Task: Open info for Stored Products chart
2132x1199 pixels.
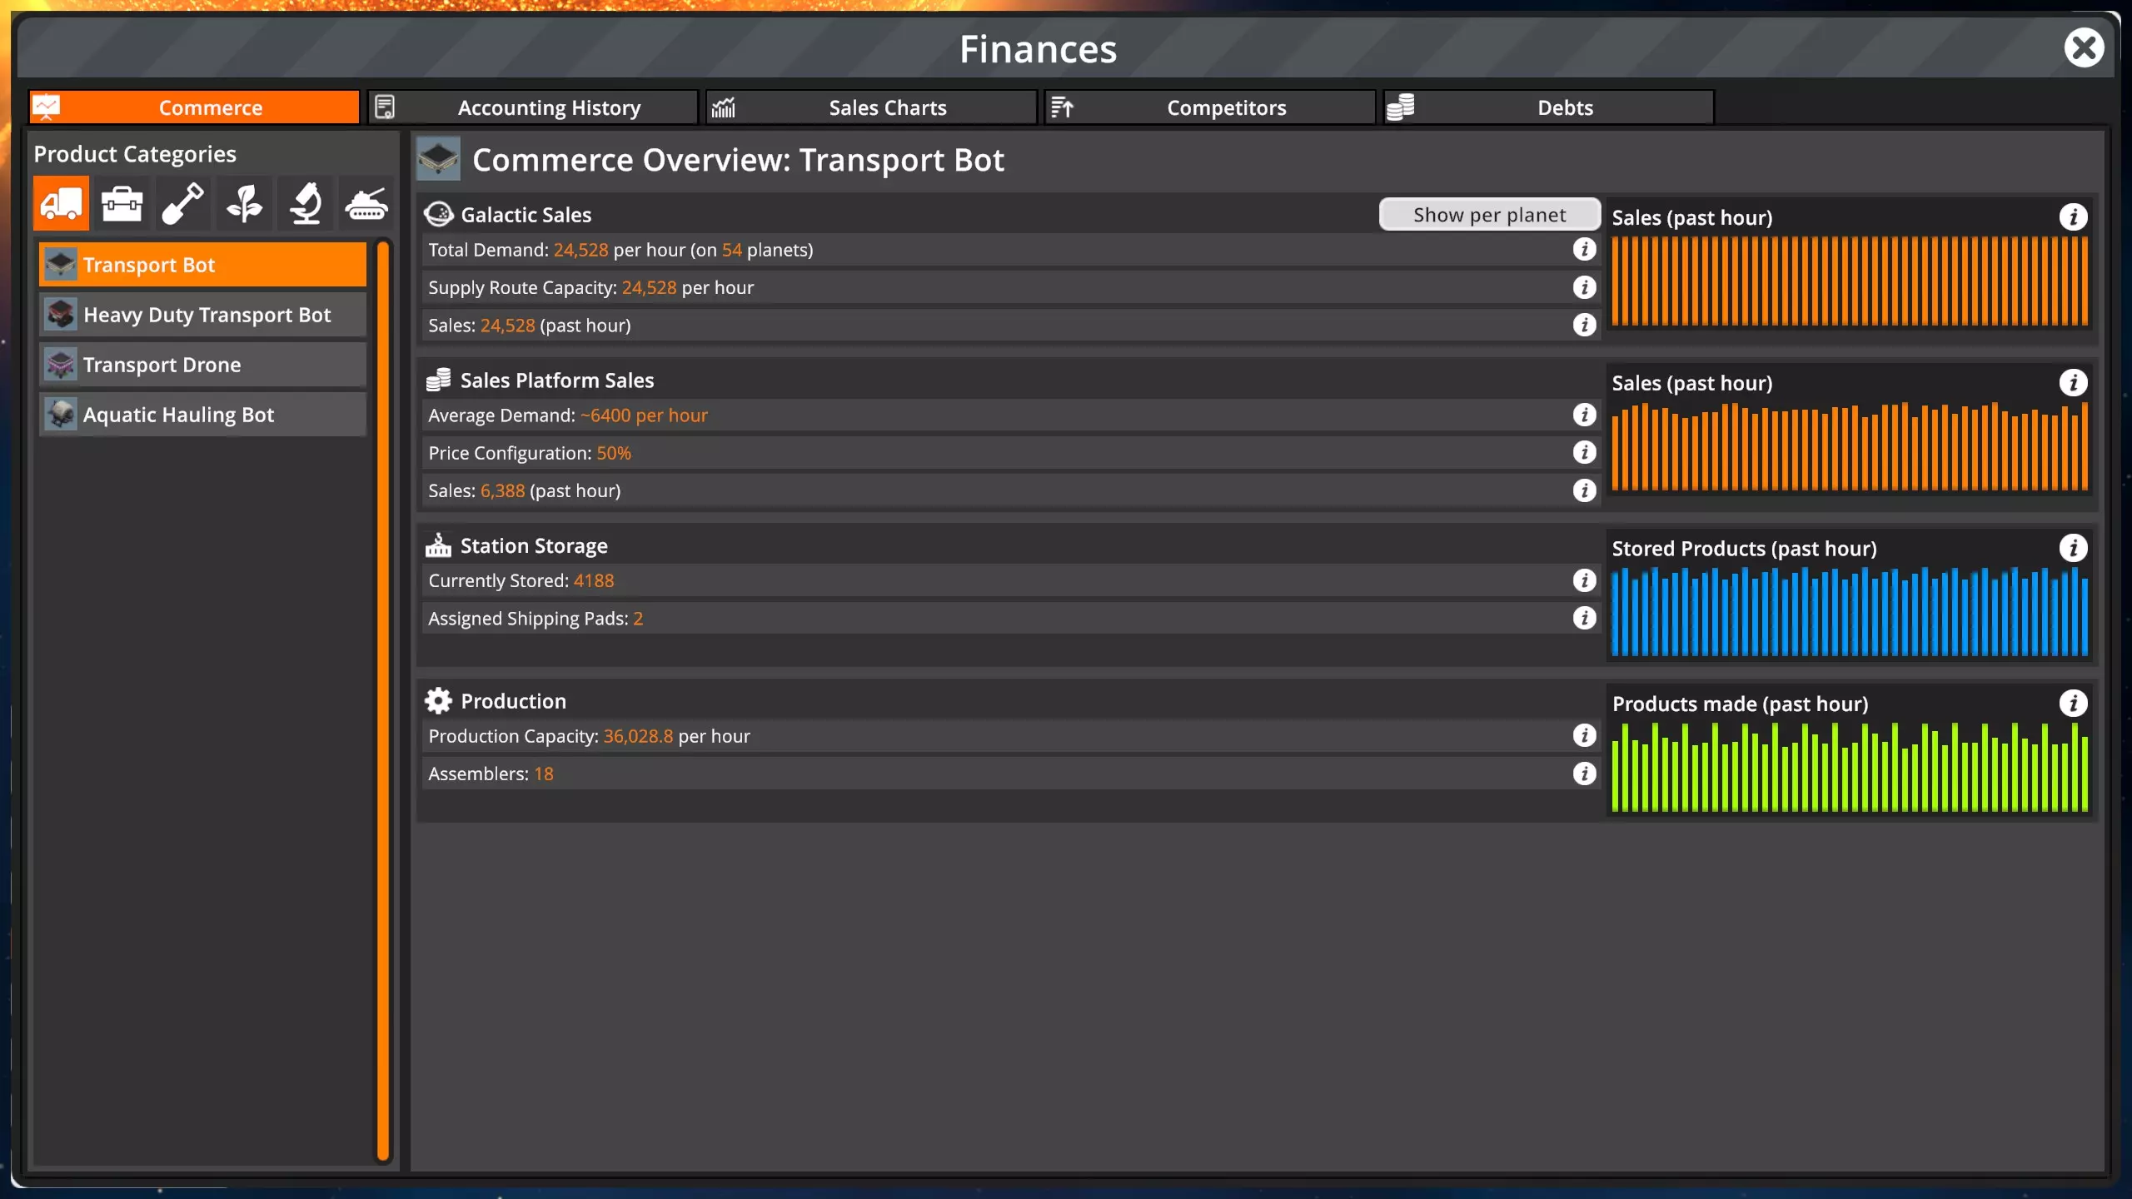Action: (2073, 548)
